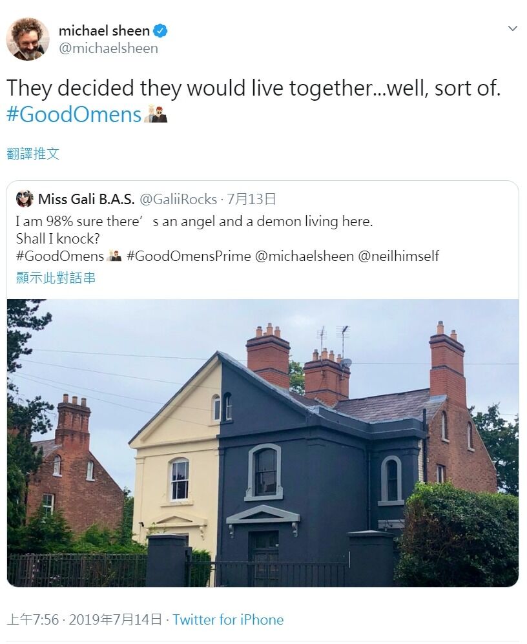Open the @michaelsheen mention in quoted tweet
Viewport: 527px width, 644px height.
click(304, 256)
